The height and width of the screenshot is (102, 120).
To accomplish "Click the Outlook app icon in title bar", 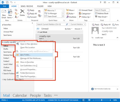I will click(x=3, y=2).
